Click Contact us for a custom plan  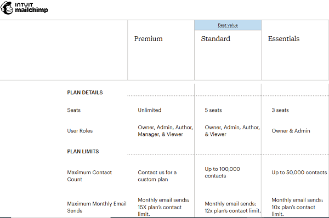(x=157, y=176)
